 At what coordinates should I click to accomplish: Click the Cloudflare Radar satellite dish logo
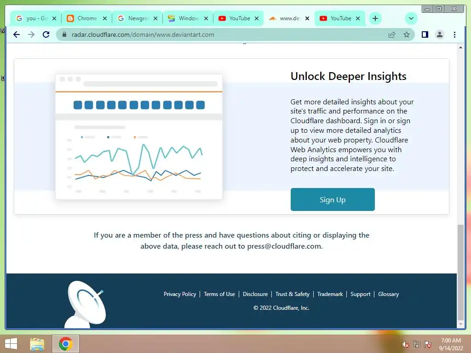coord(85,304)
